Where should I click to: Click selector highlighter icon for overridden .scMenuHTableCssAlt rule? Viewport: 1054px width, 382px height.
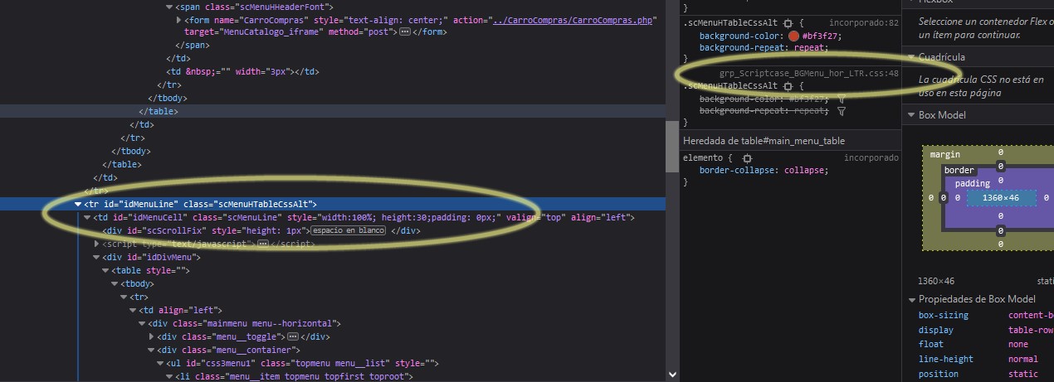point(788,85)
